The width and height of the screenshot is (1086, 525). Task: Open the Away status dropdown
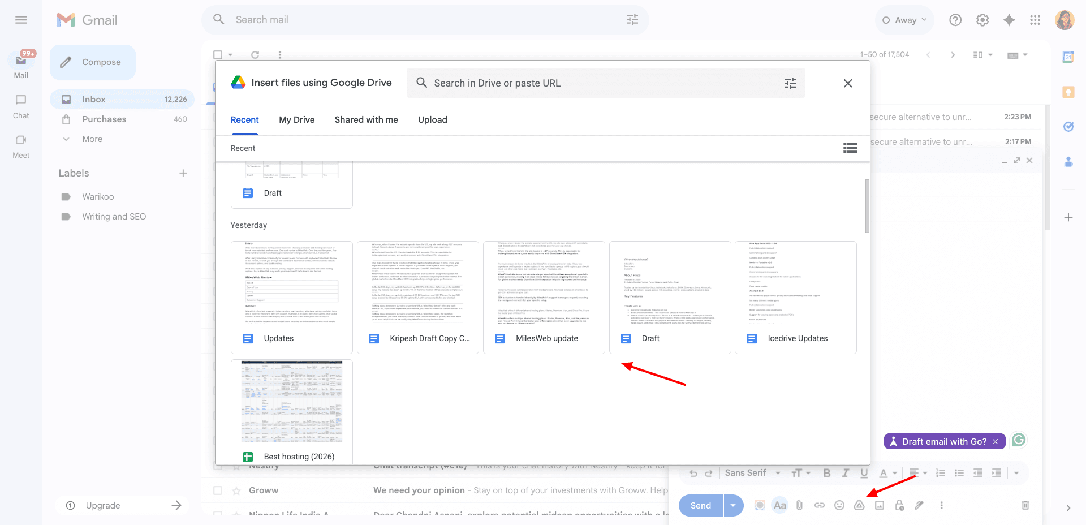point(904,20)
